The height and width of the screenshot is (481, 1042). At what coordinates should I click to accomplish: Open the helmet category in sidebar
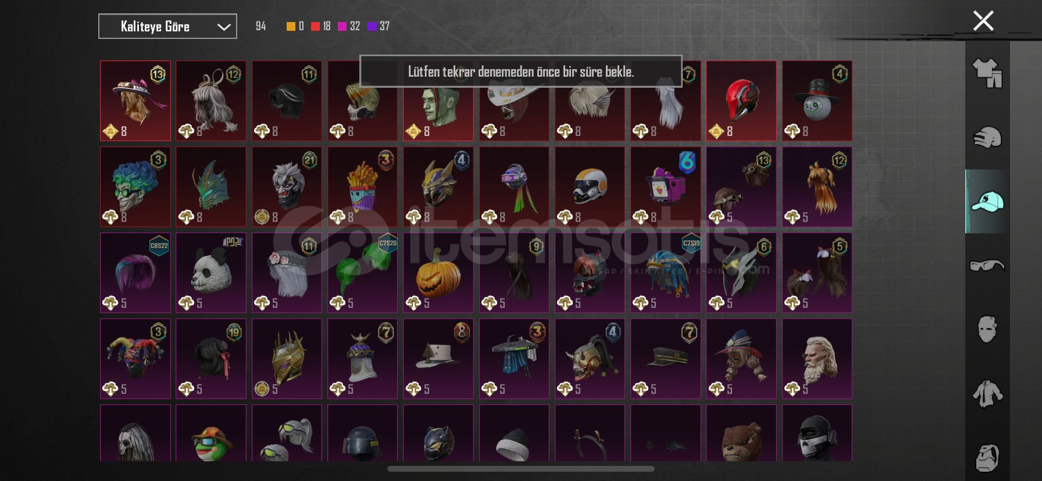pyautogui.click(x=987, y=138)
